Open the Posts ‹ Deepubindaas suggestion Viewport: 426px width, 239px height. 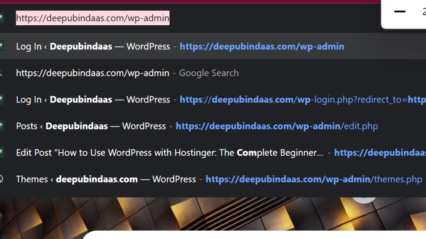(91, 126)
